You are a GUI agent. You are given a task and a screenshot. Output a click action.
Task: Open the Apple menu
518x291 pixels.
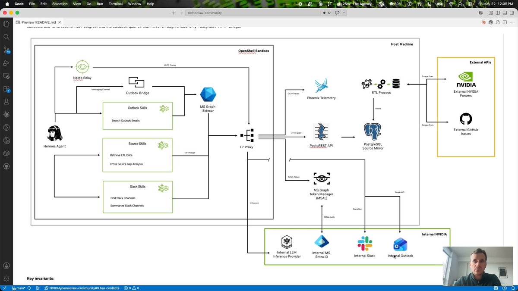click(6, 4)
